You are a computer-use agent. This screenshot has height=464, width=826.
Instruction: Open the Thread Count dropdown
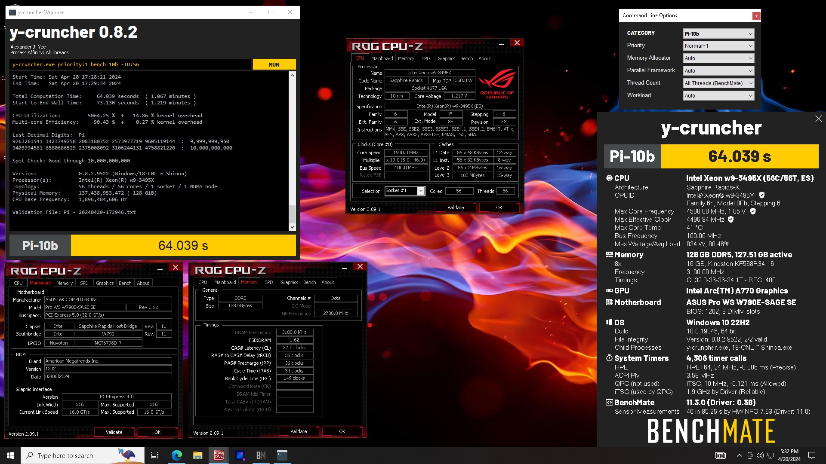(718, 83)
